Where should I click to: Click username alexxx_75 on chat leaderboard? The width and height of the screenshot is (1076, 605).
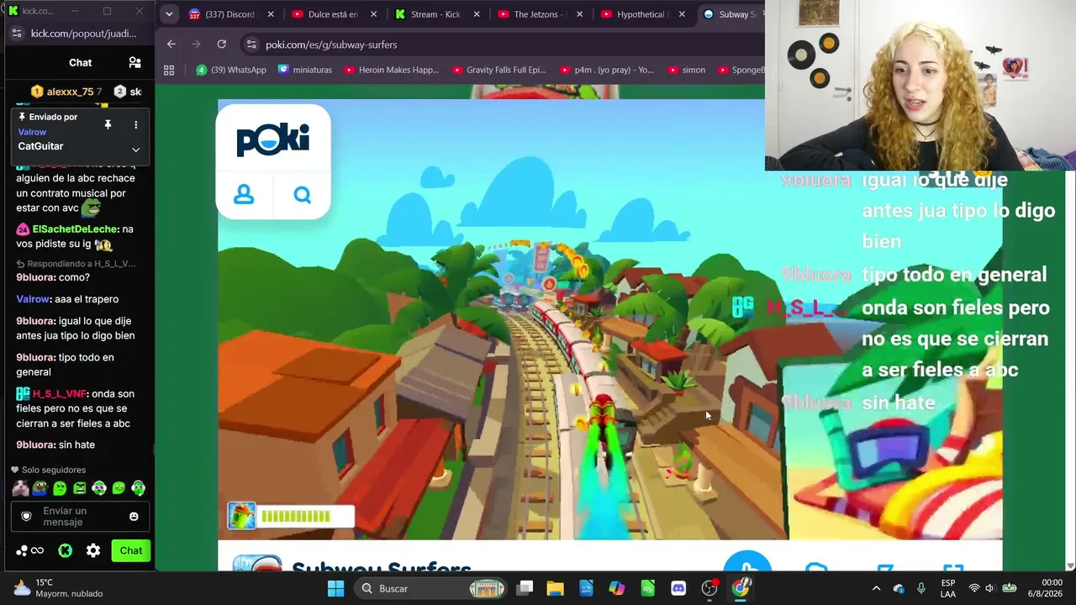[70, 92]
